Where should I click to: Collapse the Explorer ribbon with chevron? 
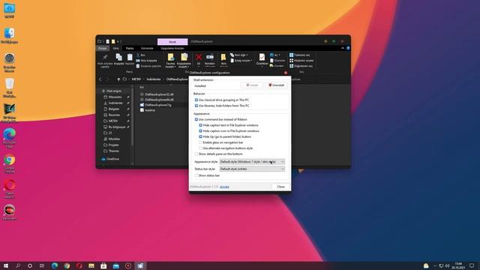[343, 48]
